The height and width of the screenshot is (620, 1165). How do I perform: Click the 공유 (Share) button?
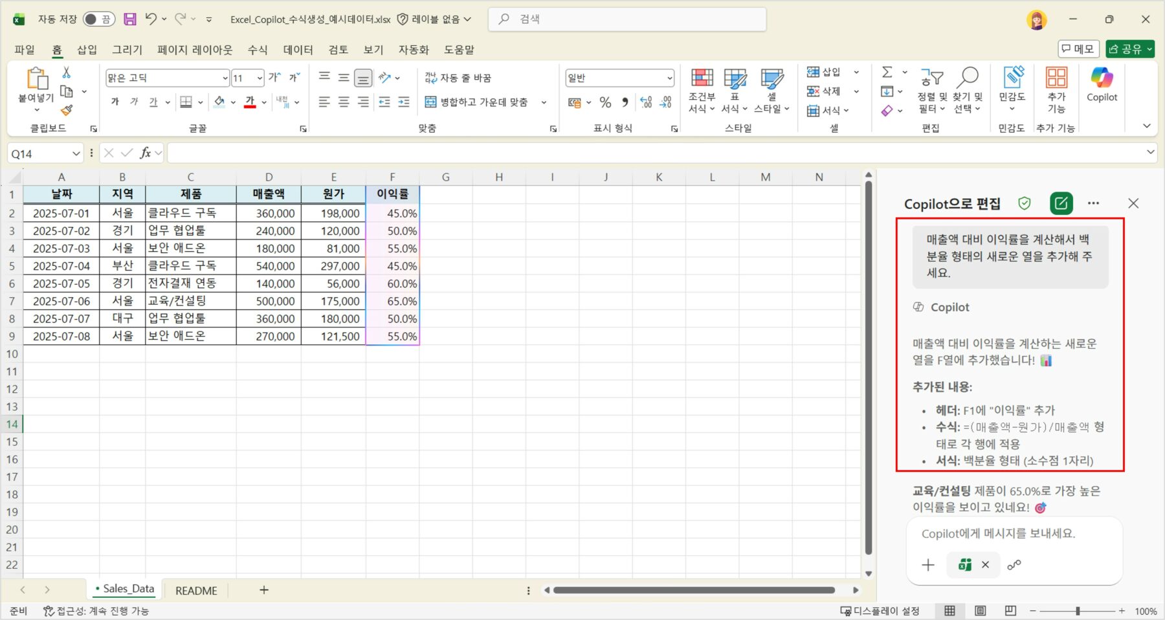point(1130,49)
